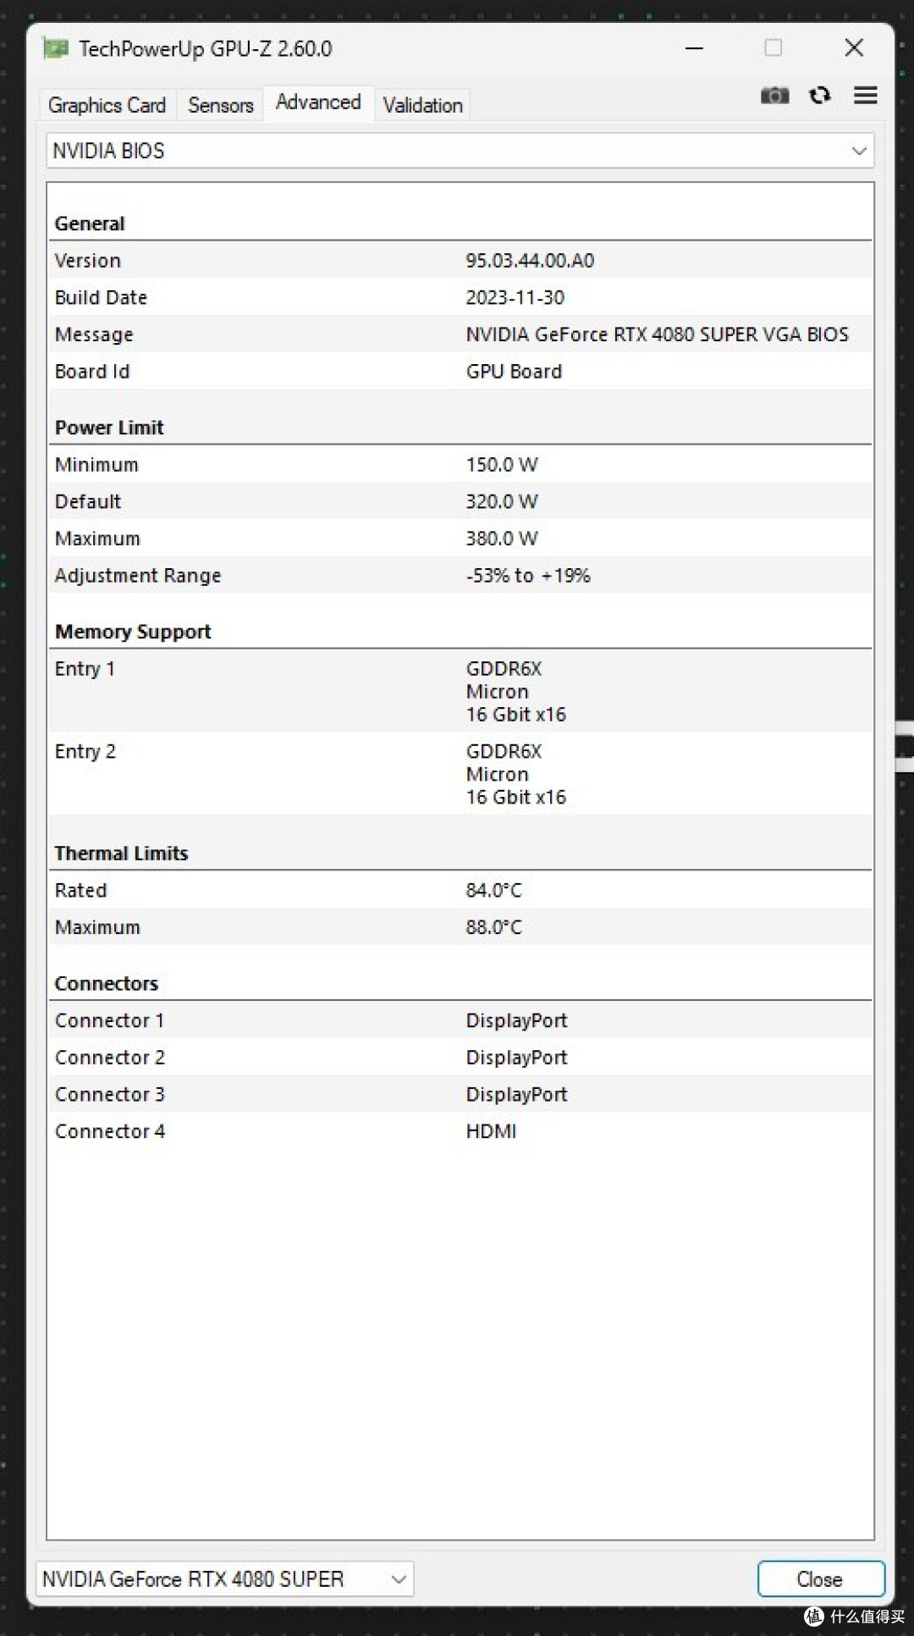Open the hamburger menu icon

[865, 96]
